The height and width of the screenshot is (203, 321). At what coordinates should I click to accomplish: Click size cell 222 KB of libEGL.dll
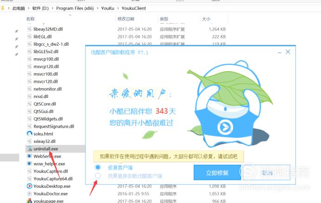point(219,37)
